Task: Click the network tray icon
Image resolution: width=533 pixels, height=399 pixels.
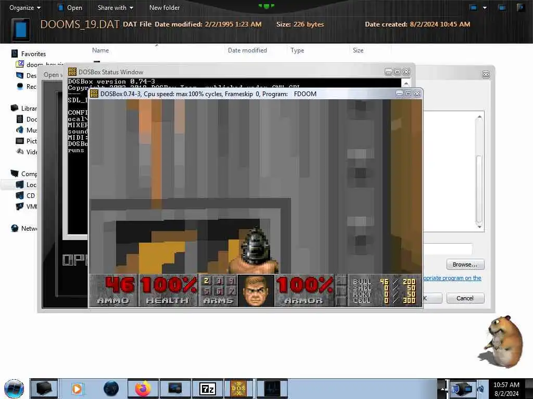Action: click(x=462, y=389)
